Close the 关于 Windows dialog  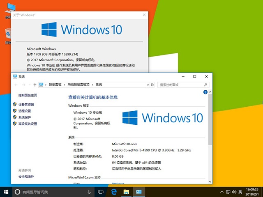tap(144, 15)
